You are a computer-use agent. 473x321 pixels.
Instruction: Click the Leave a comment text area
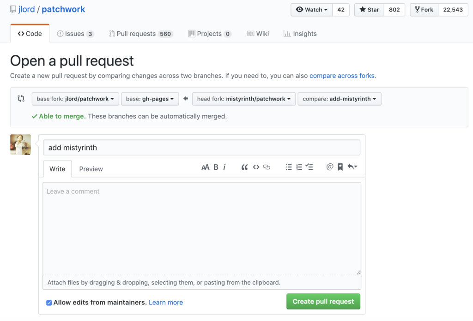(x=202, y=228)
